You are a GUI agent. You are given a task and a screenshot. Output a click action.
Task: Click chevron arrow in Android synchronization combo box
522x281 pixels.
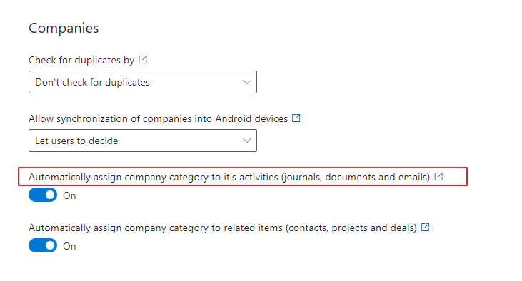[246, 140]
